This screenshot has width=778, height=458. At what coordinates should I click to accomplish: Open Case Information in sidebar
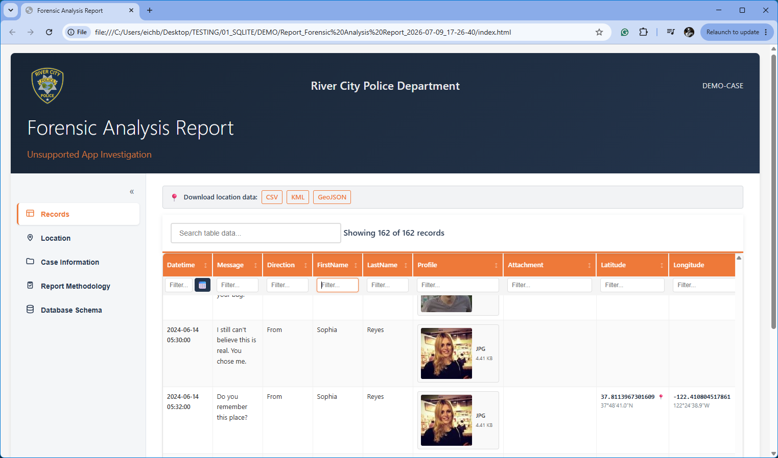[x=79, y=262]
